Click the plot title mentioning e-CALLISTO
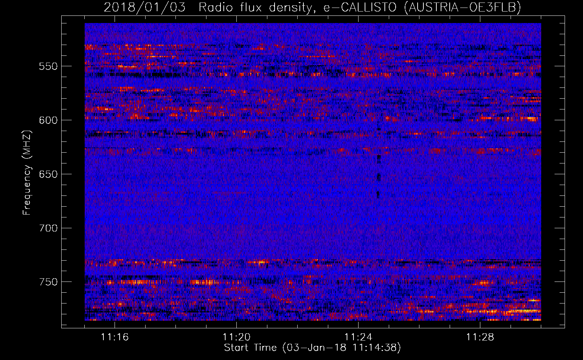Image resolution: width=583 pixels, height=360 pixels. click(x=312, y=7)
